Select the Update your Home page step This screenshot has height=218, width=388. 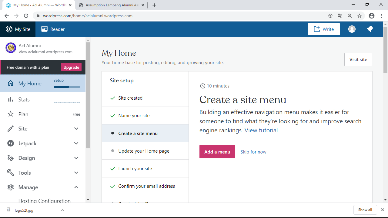coord(144,151)
